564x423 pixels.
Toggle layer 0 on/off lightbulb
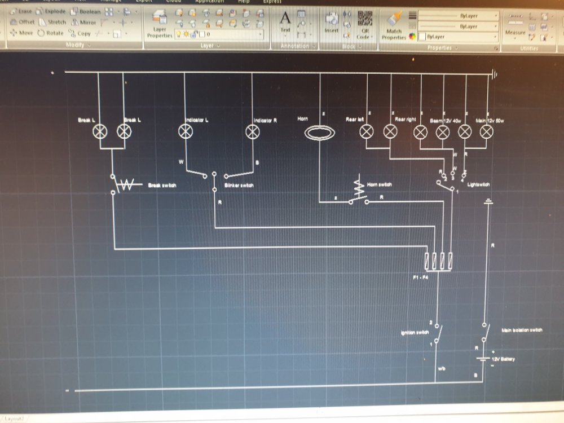pos(178,34)
